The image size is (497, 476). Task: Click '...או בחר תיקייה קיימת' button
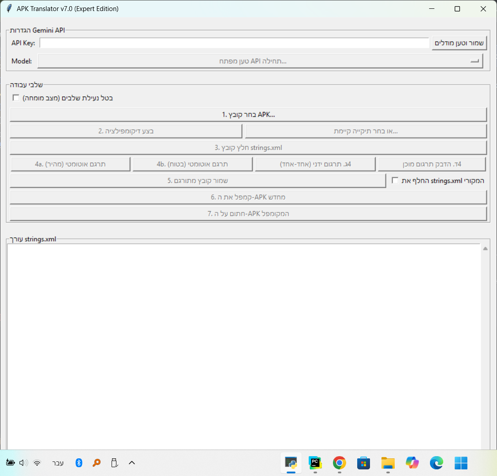point(366,131)
